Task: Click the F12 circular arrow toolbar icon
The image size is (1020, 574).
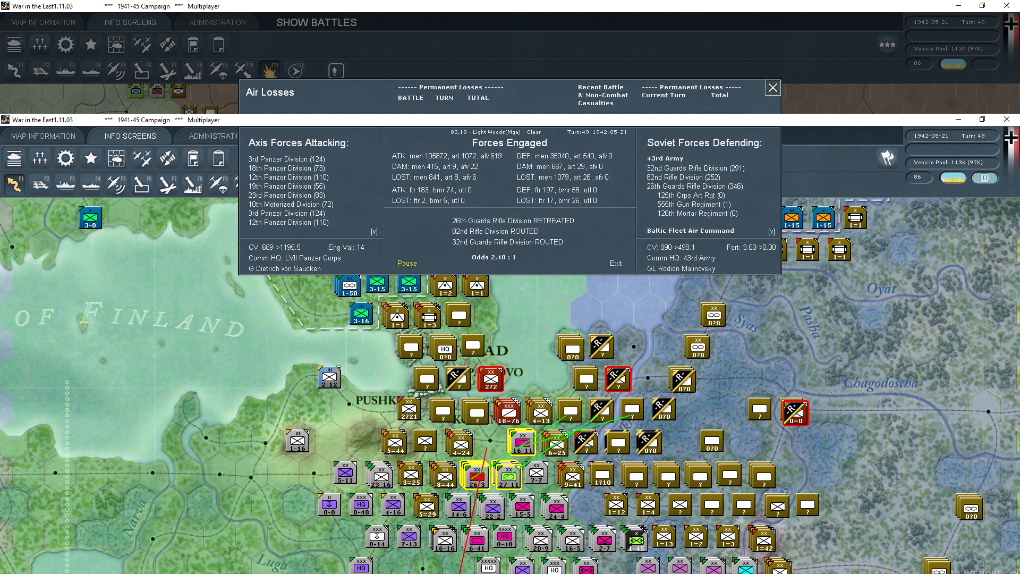Action: pyautogui.click(x=295, y=70)
